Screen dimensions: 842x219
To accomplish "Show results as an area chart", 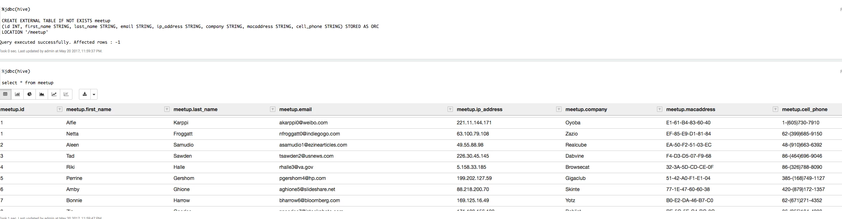I will coord(42,94).
